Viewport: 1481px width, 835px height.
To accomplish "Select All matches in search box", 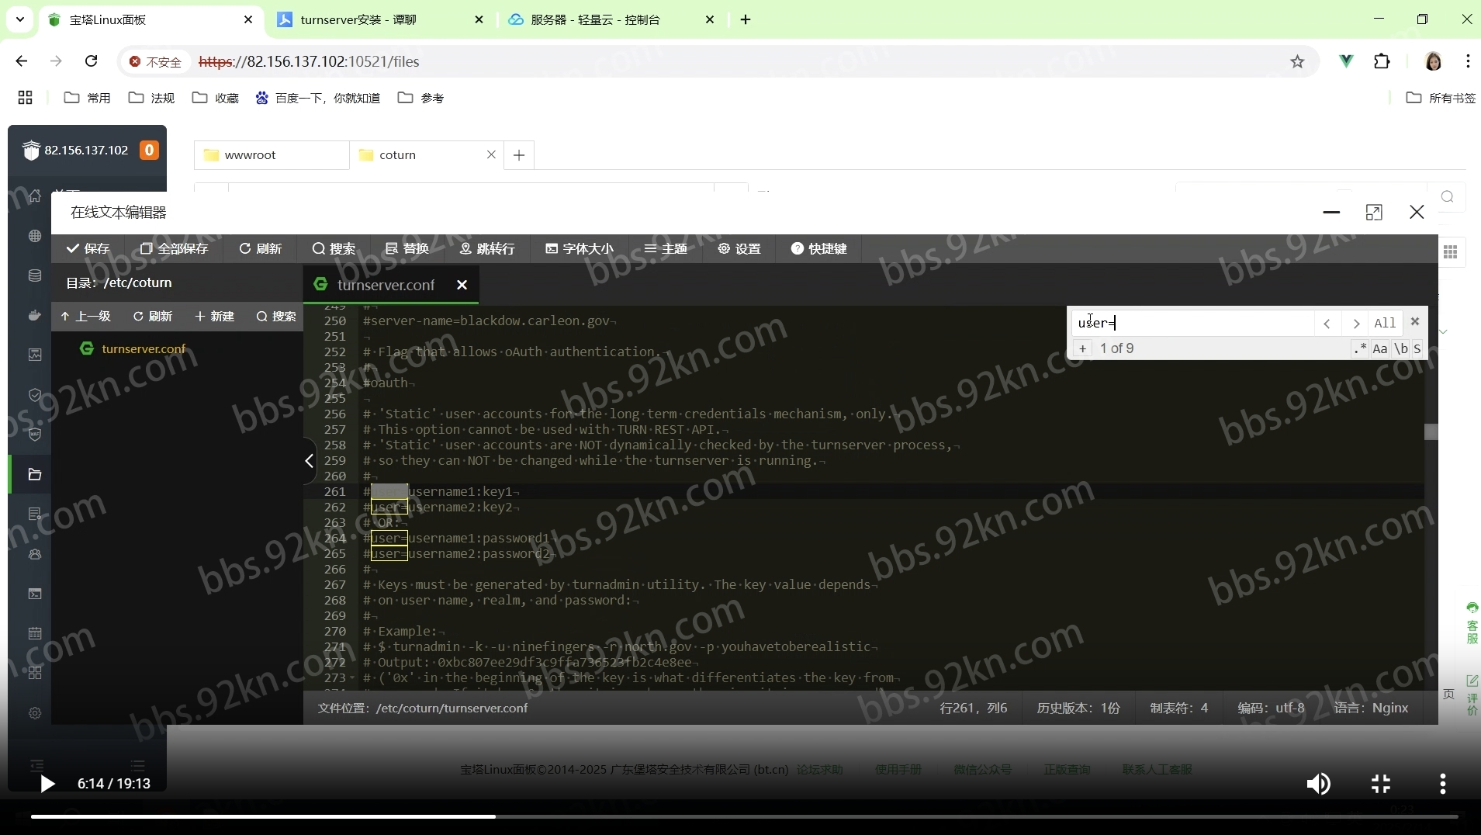I will click(1385, 323).
